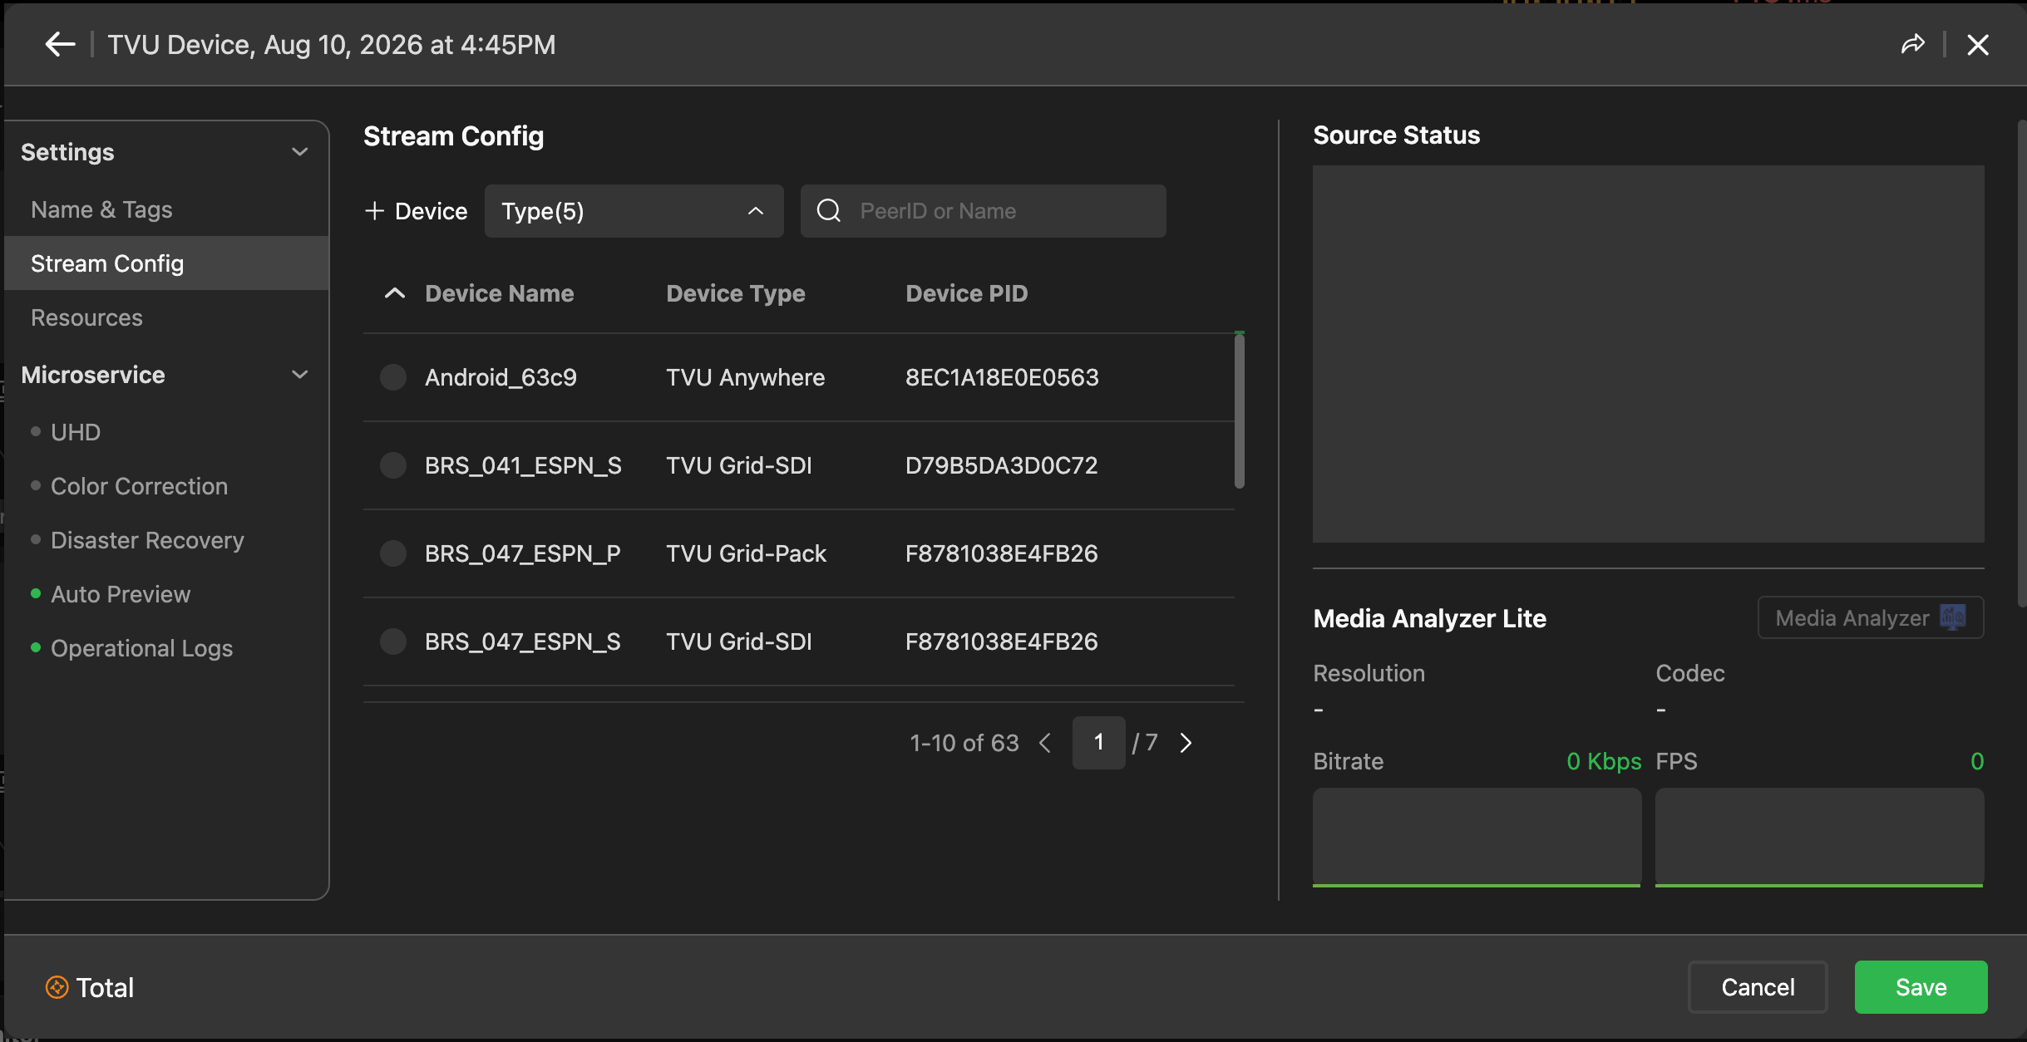This screenshot has width=2027, height=1042.
Task: Click the 0 Kbps bitrate value
Action: coord(1604,761)
